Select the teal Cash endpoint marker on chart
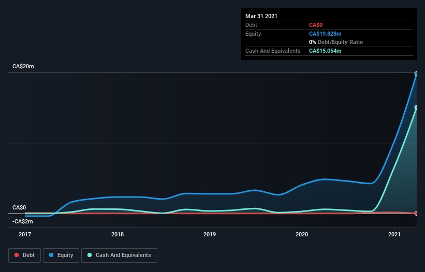Viewport: 425px width, 272px height. (416, 108)
